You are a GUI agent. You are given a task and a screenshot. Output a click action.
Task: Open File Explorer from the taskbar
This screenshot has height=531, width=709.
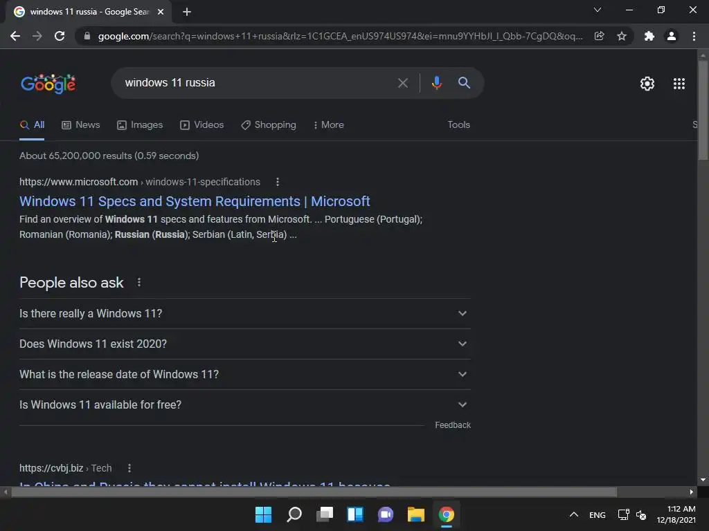point(416,514)
